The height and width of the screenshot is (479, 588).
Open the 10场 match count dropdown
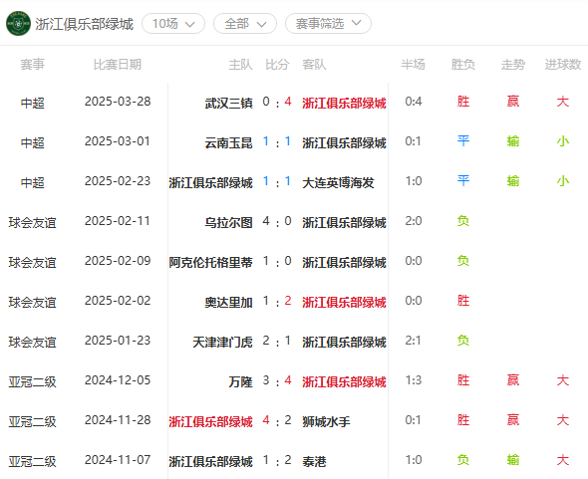click(173, 24)
